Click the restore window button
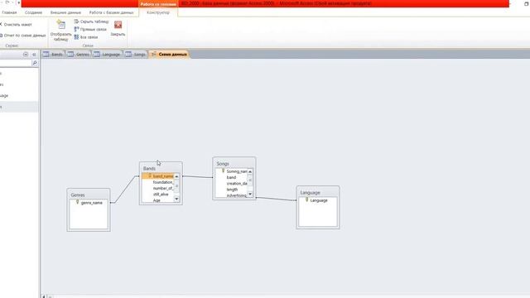 point(527,3)
